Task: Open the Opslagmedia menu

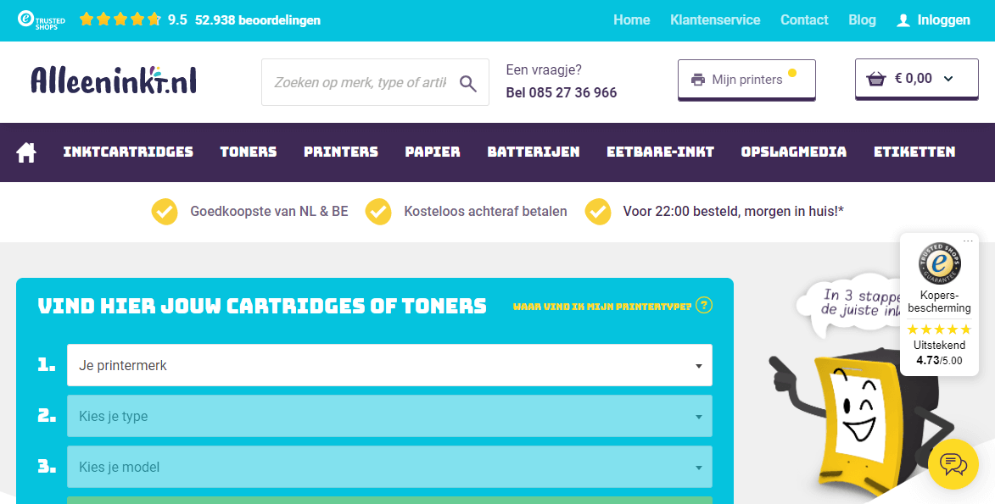Action: pos(794,152)
